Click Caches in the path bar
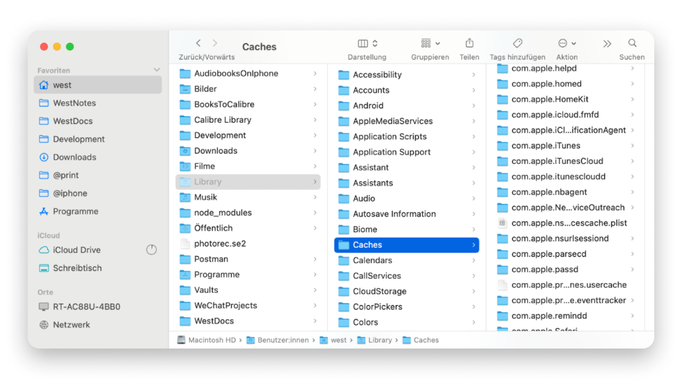Screen dimensions: 680x389 (x=421, y=340)
